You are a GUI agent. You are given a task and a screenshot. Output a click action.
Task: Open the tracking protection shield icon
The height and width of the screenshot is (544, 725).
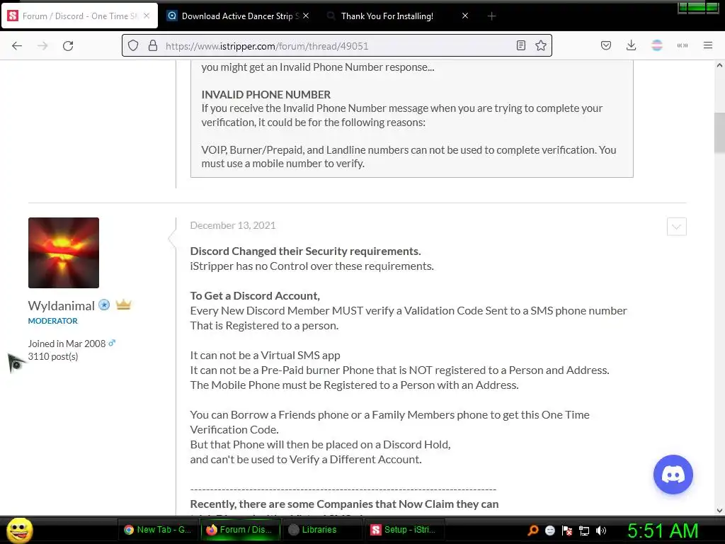point(133,45)
